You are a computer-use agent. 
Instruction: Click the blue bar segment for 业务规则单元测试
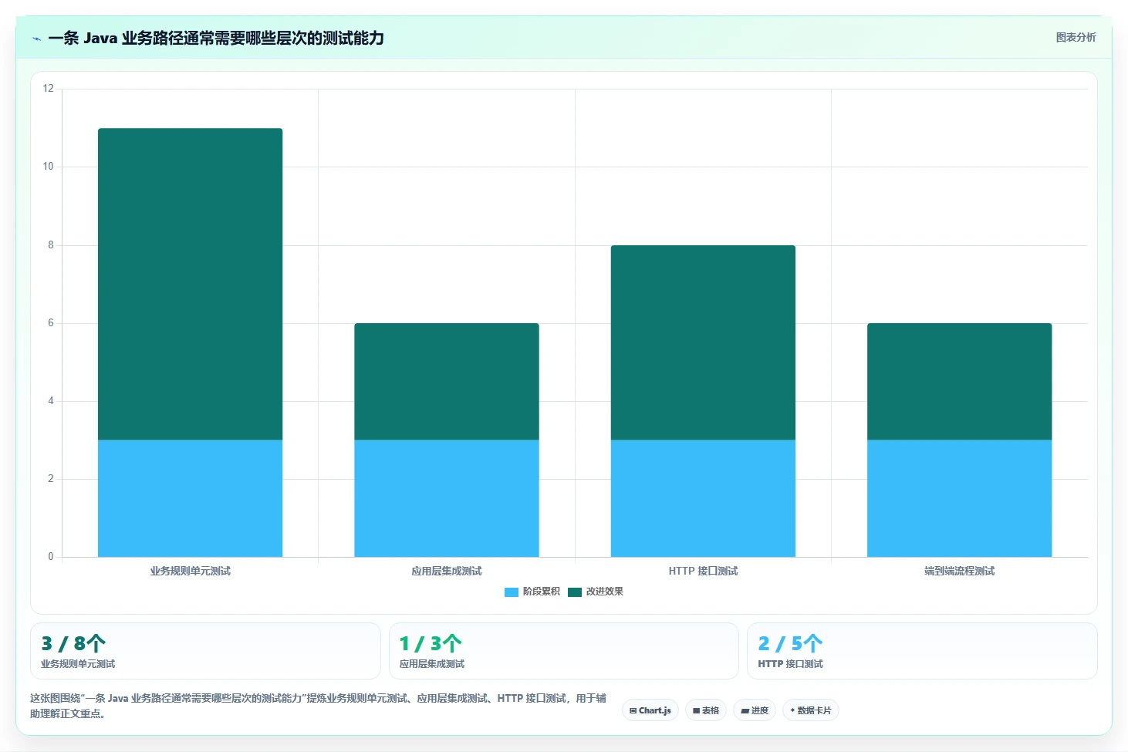[190, 498]
